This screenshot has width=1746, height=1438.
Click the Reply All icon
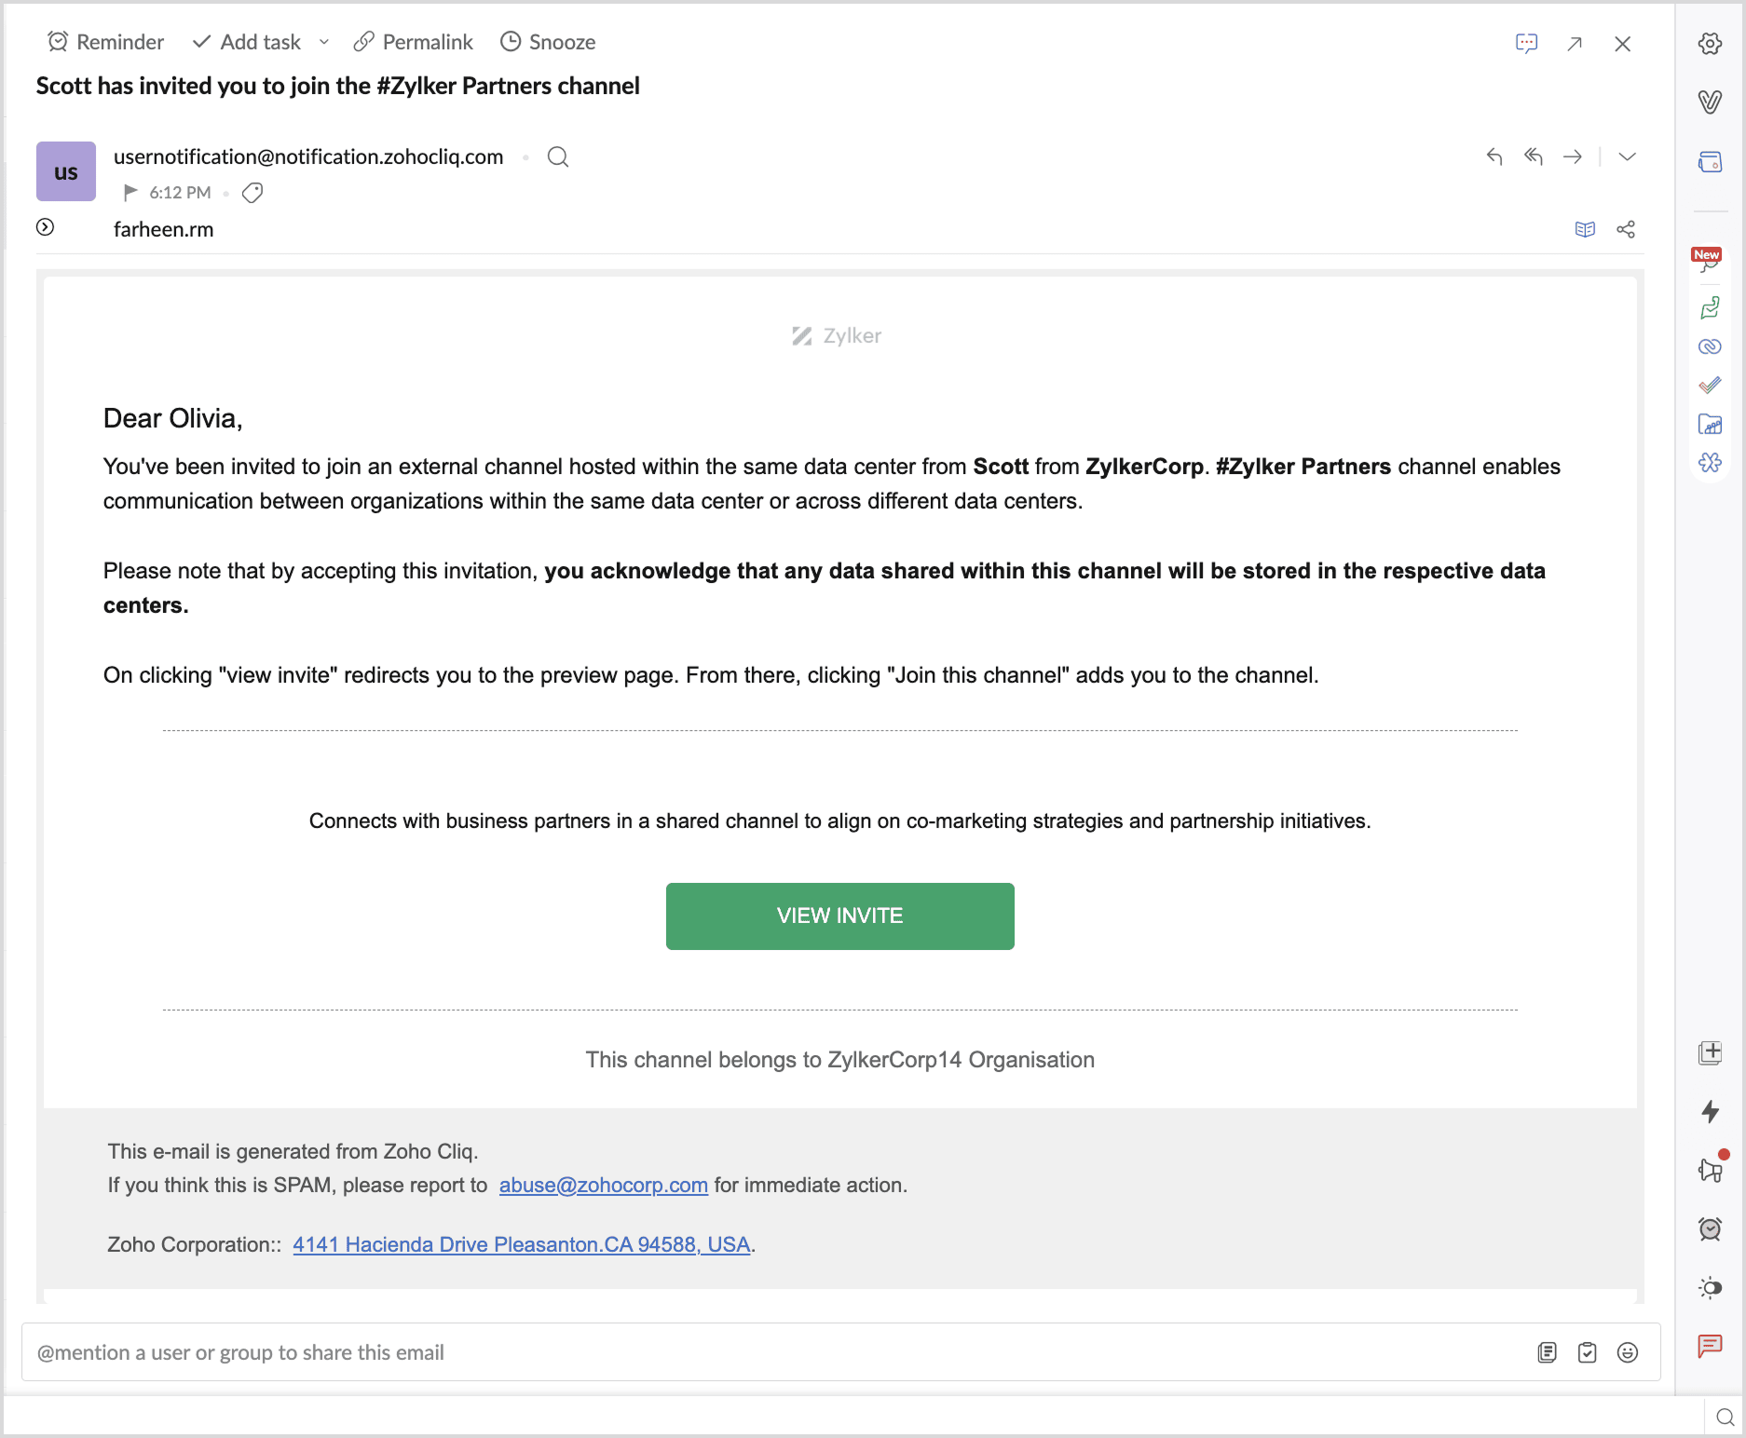pyautogui.click(x=1534, y=156)
